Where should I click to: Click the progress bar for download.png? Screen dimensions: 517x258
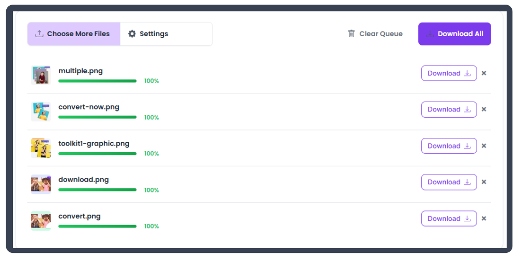click(97, 190)
